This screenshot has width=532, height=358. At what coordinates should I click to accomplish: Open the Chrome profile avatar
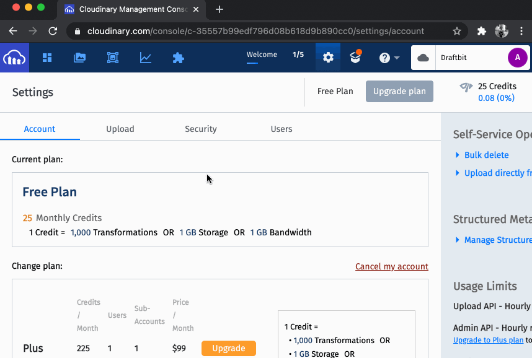coord(502,31)
